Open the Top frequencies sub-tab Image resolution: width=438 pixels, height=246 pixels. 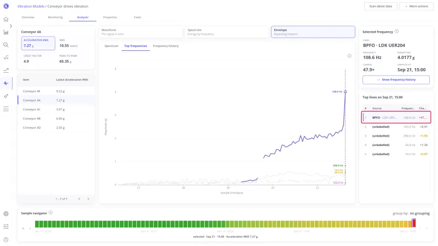click(135, 46)
